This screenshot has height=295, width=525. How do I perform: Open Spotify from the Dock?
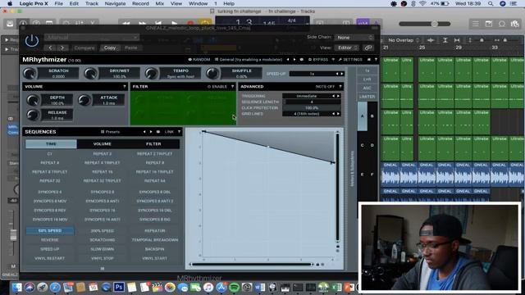pos(234,287)
